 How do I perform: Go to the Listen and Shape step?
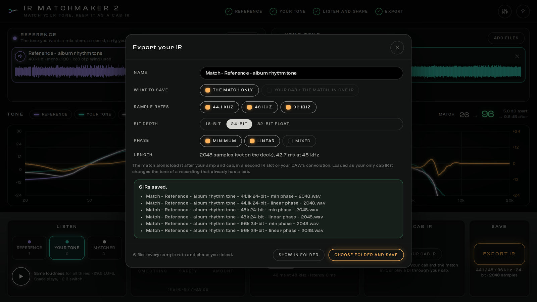tap(340, 11)
